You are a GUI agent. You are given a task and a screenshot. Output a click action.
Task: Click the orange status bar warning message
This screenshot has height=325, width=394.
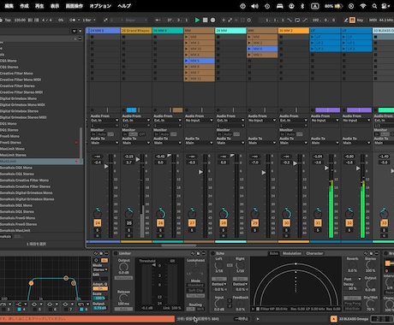coord(87,319)
